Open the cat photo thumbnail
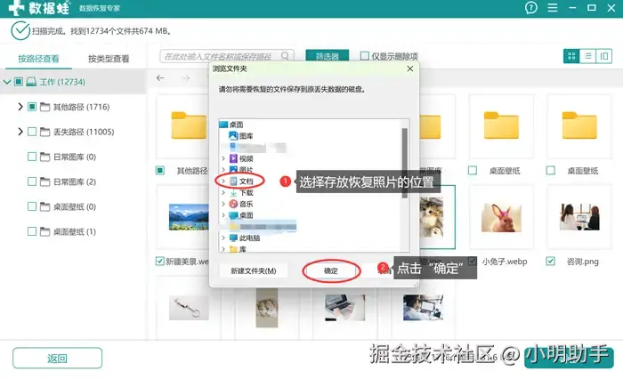 click(x=432, y=217)
